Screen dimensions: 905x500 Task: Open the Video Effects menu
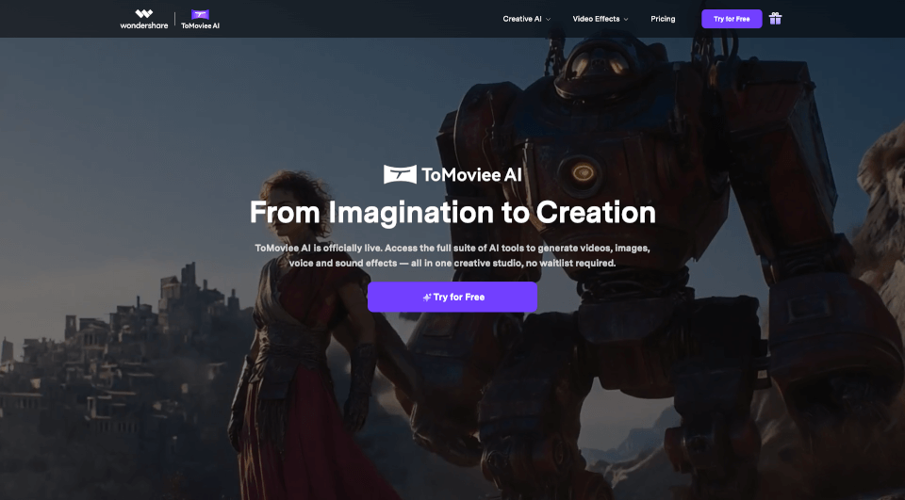[x=596, y=19]
